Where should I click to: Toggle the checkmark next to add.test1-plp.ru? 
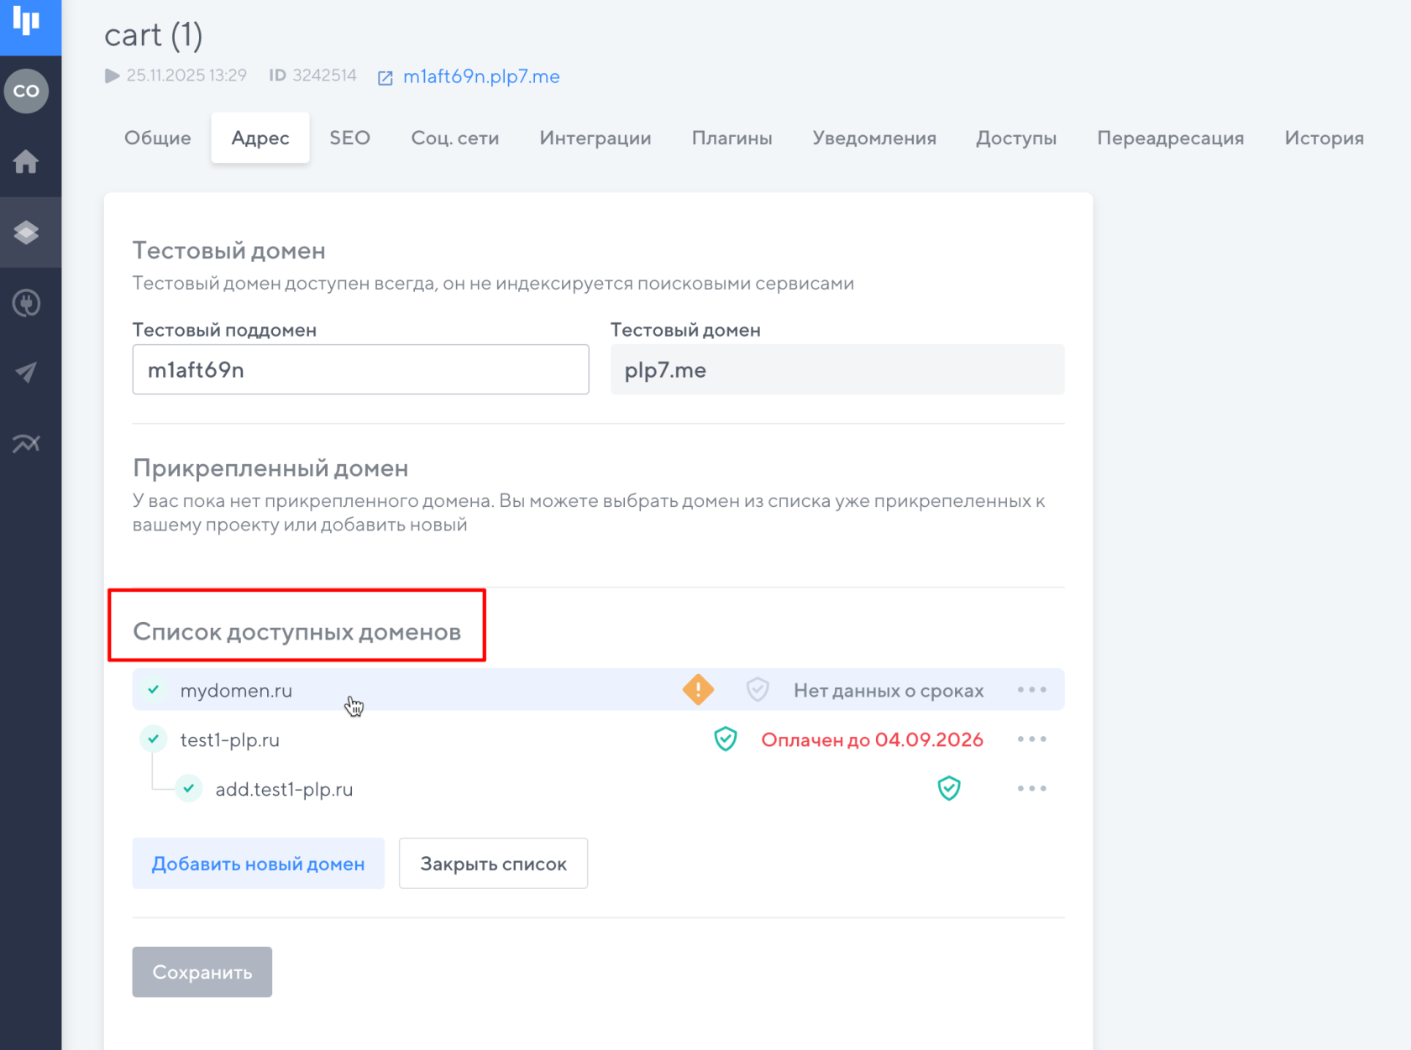(x=189, y=789)
